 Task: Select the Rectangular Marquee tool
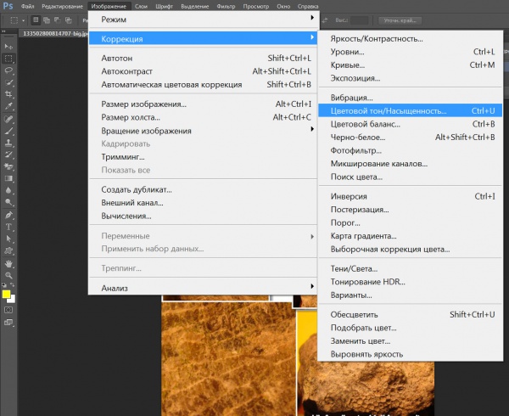click(8, 59)
